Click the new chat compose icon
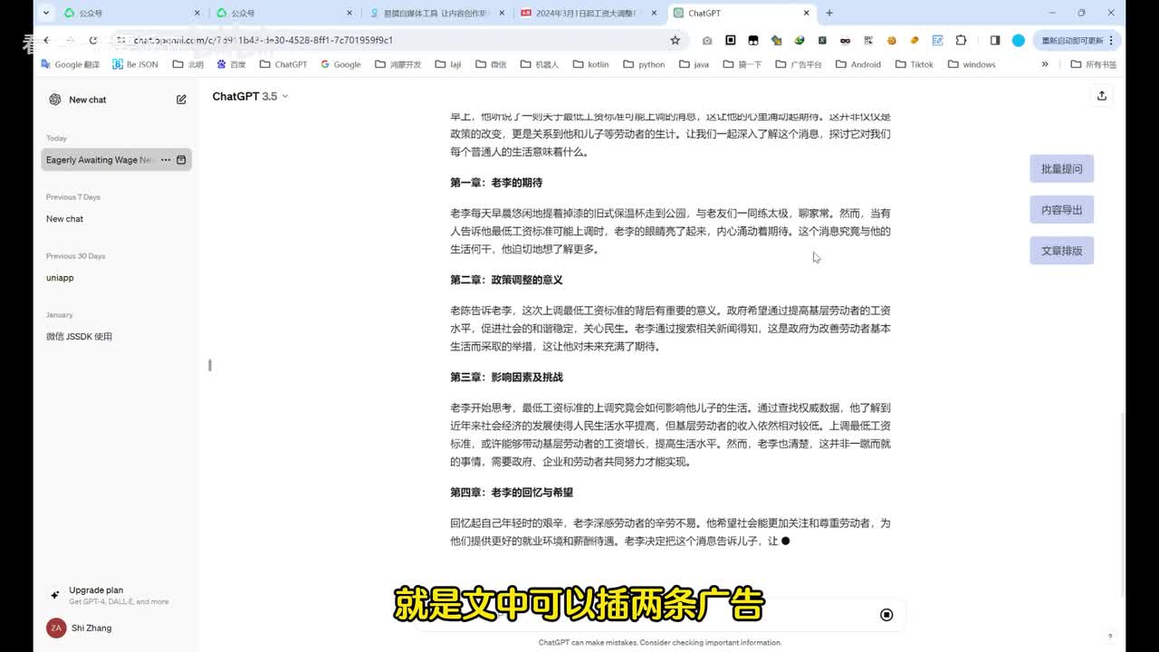Screen dimensions: 1159x652 pyautogui.click(x=181, y=100)
